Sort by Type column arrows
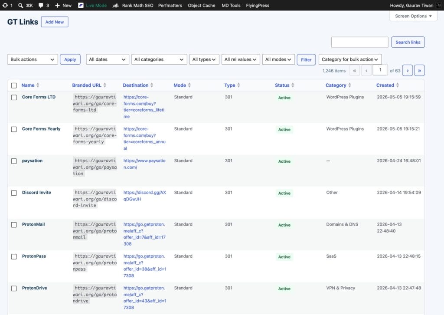The width and height of the screenshot is (444, 315). point(239,85)
